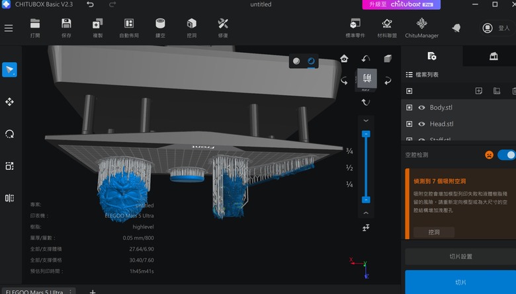This screenshot has width=516, height=294.
Task: Click the orange sad face warning icon
Action: coord(489,155)
